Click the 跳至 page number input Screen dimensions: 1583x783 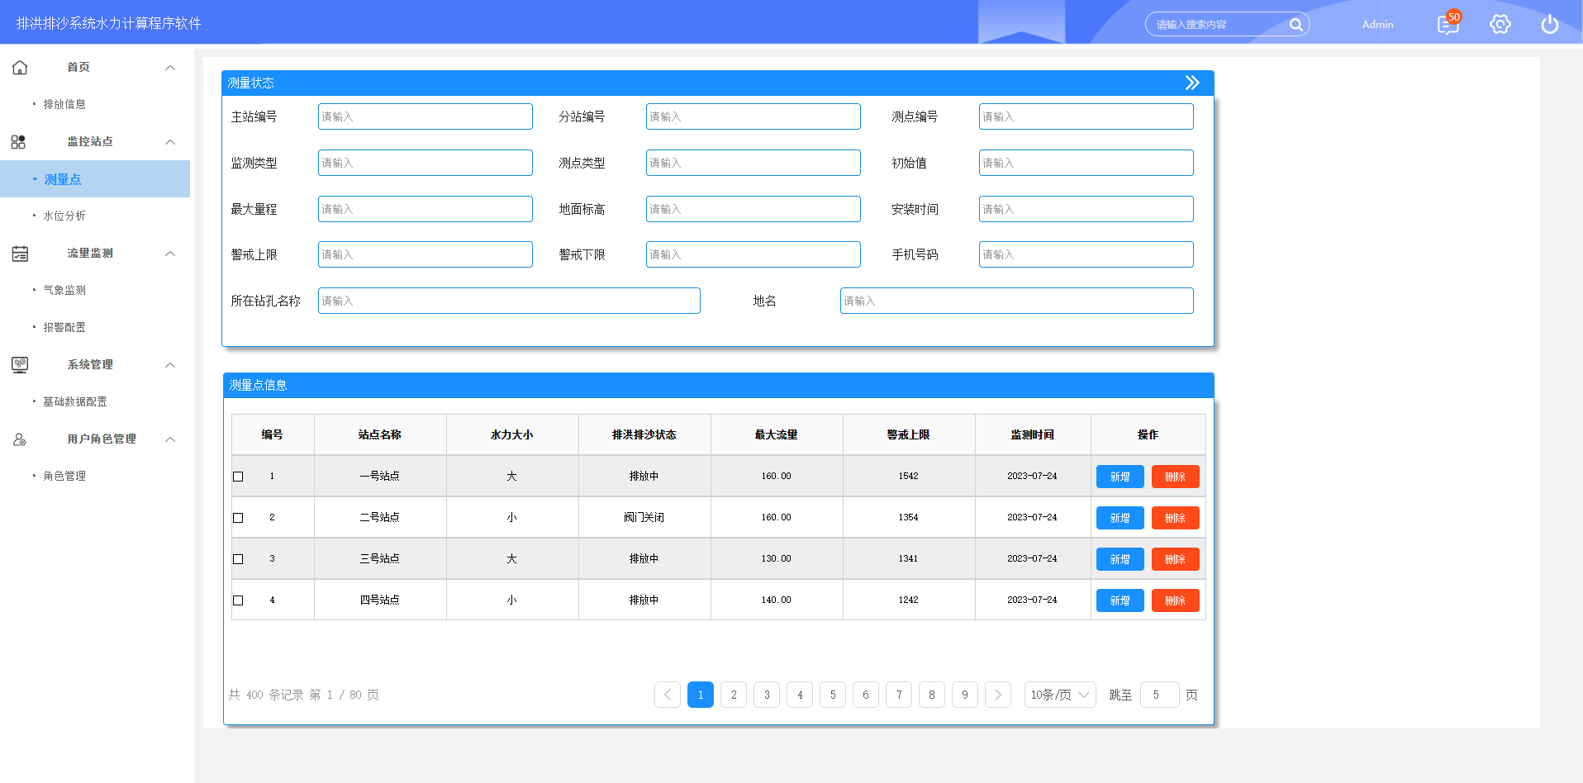click(x=1160, y=695)
